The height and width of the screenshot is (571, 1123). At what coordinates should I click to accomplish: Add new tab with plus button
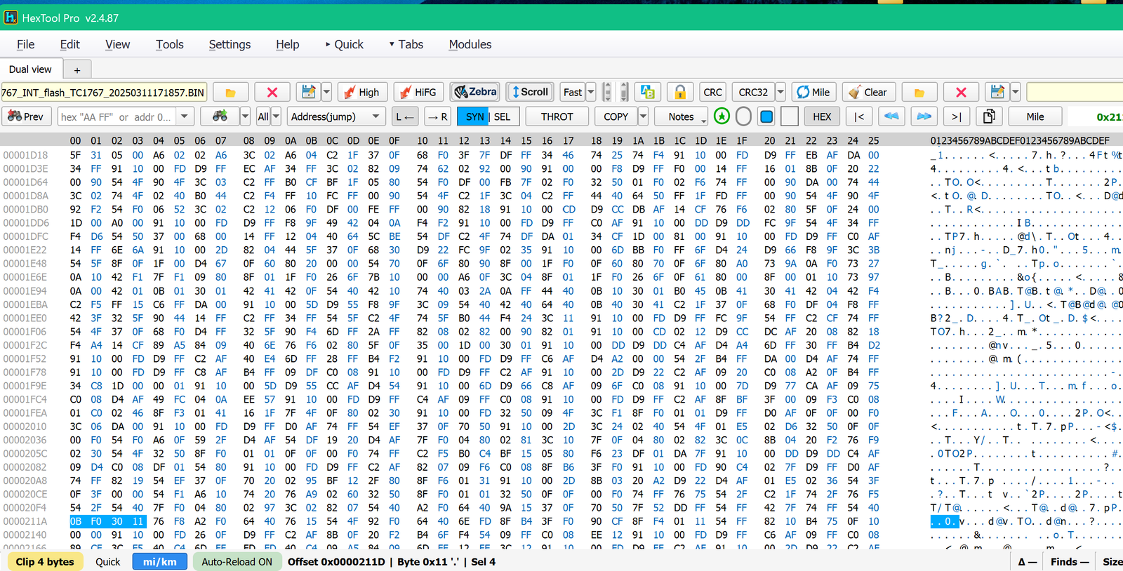click(x=77, y=69)
